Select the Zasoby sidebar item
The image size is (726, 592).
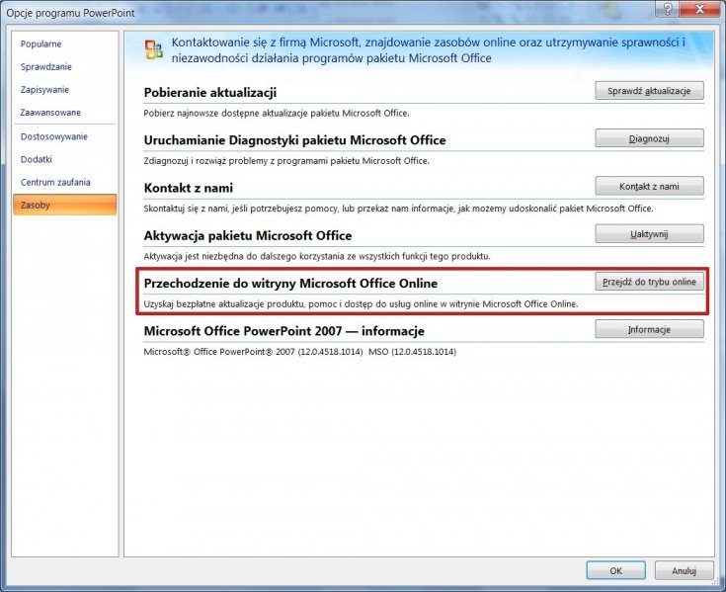36,205
